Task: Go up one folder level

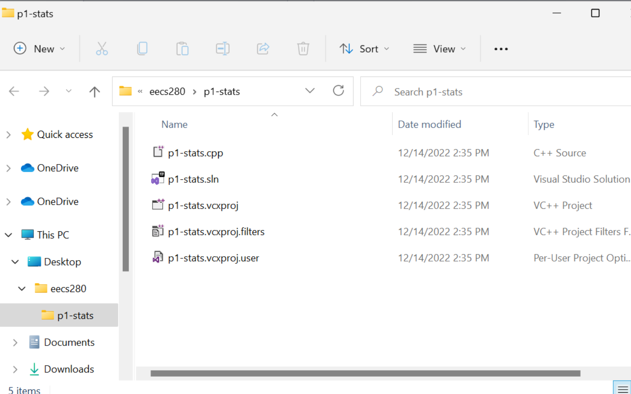Action: coord(94,92)
